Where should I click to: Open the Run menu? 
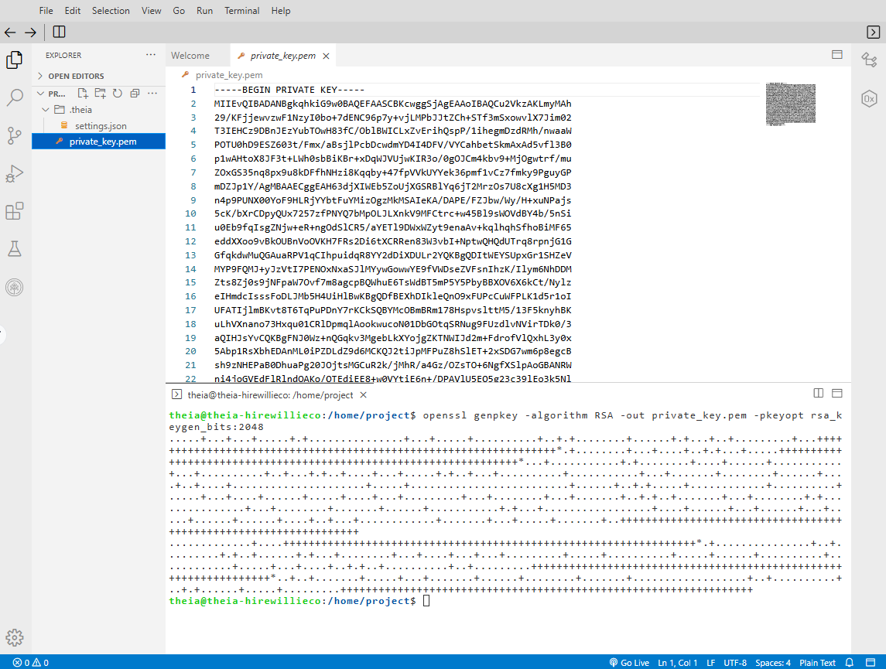coord(204,11)
